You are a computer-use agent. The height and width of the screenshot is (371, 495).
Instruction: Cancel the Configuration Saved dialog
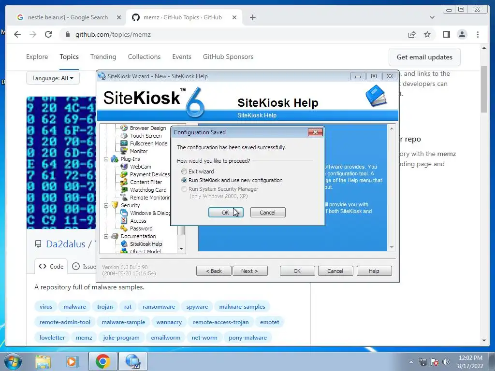268,213
